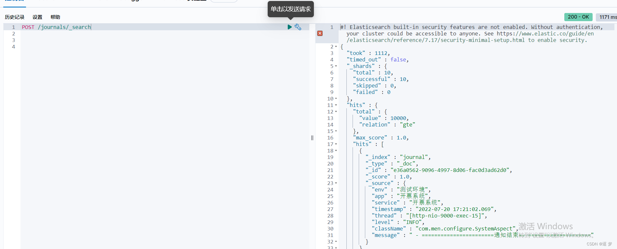Viewport: 617px width, 249px height.
Task: Collapse the total block at line 12
Action: tap(336, 111)
